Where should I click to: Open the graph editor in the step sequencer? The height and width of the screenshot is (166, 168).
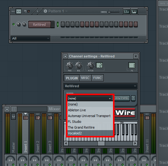coord(127,11)
